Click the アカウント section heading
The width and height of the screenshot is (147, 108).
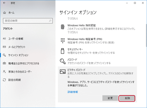(8, 29)
